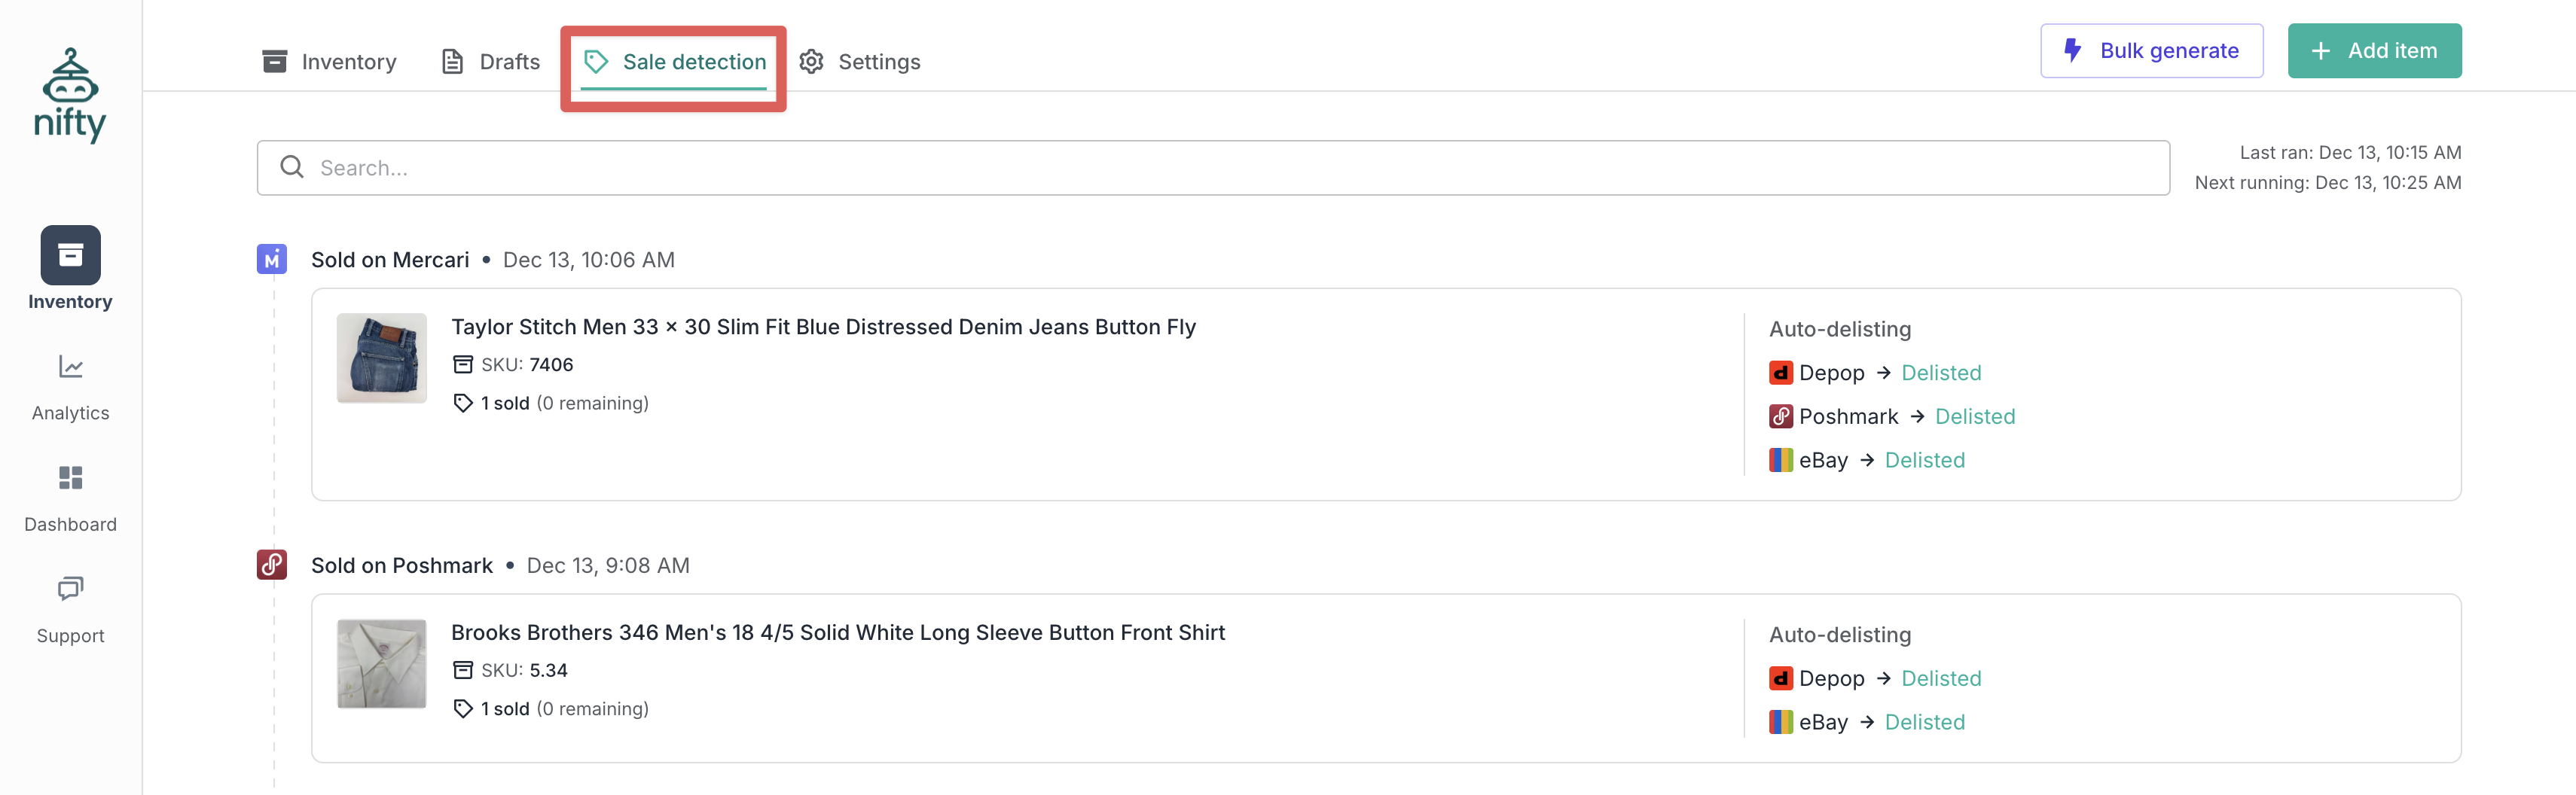Click the nifty robot logo
Screen dimensions: 2576x795
70,95
